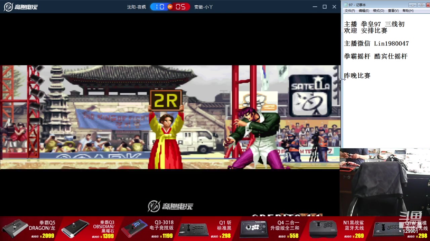Click the text 主播 拳皇97 三线初 in Notepad
Viewport: 430px width, 241px height.
[x=374, y=24]
